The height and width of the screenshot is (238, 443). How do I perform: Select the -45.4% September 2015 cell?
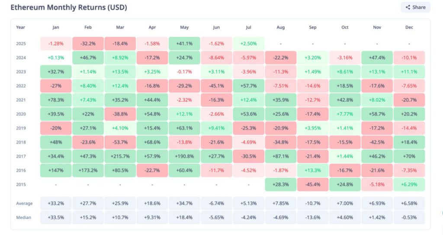pos(313,185)
